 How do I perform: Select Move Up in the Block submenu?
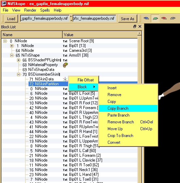[x=128, y=129]
